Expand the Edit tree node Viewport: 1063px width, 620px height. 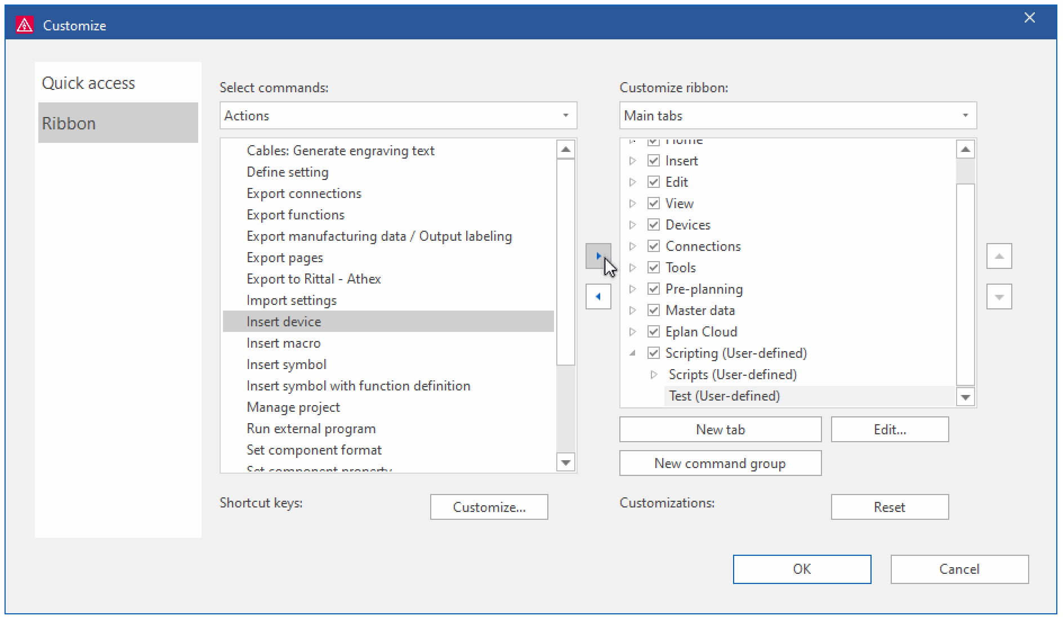pyautogui.click(x=632, y=182)
